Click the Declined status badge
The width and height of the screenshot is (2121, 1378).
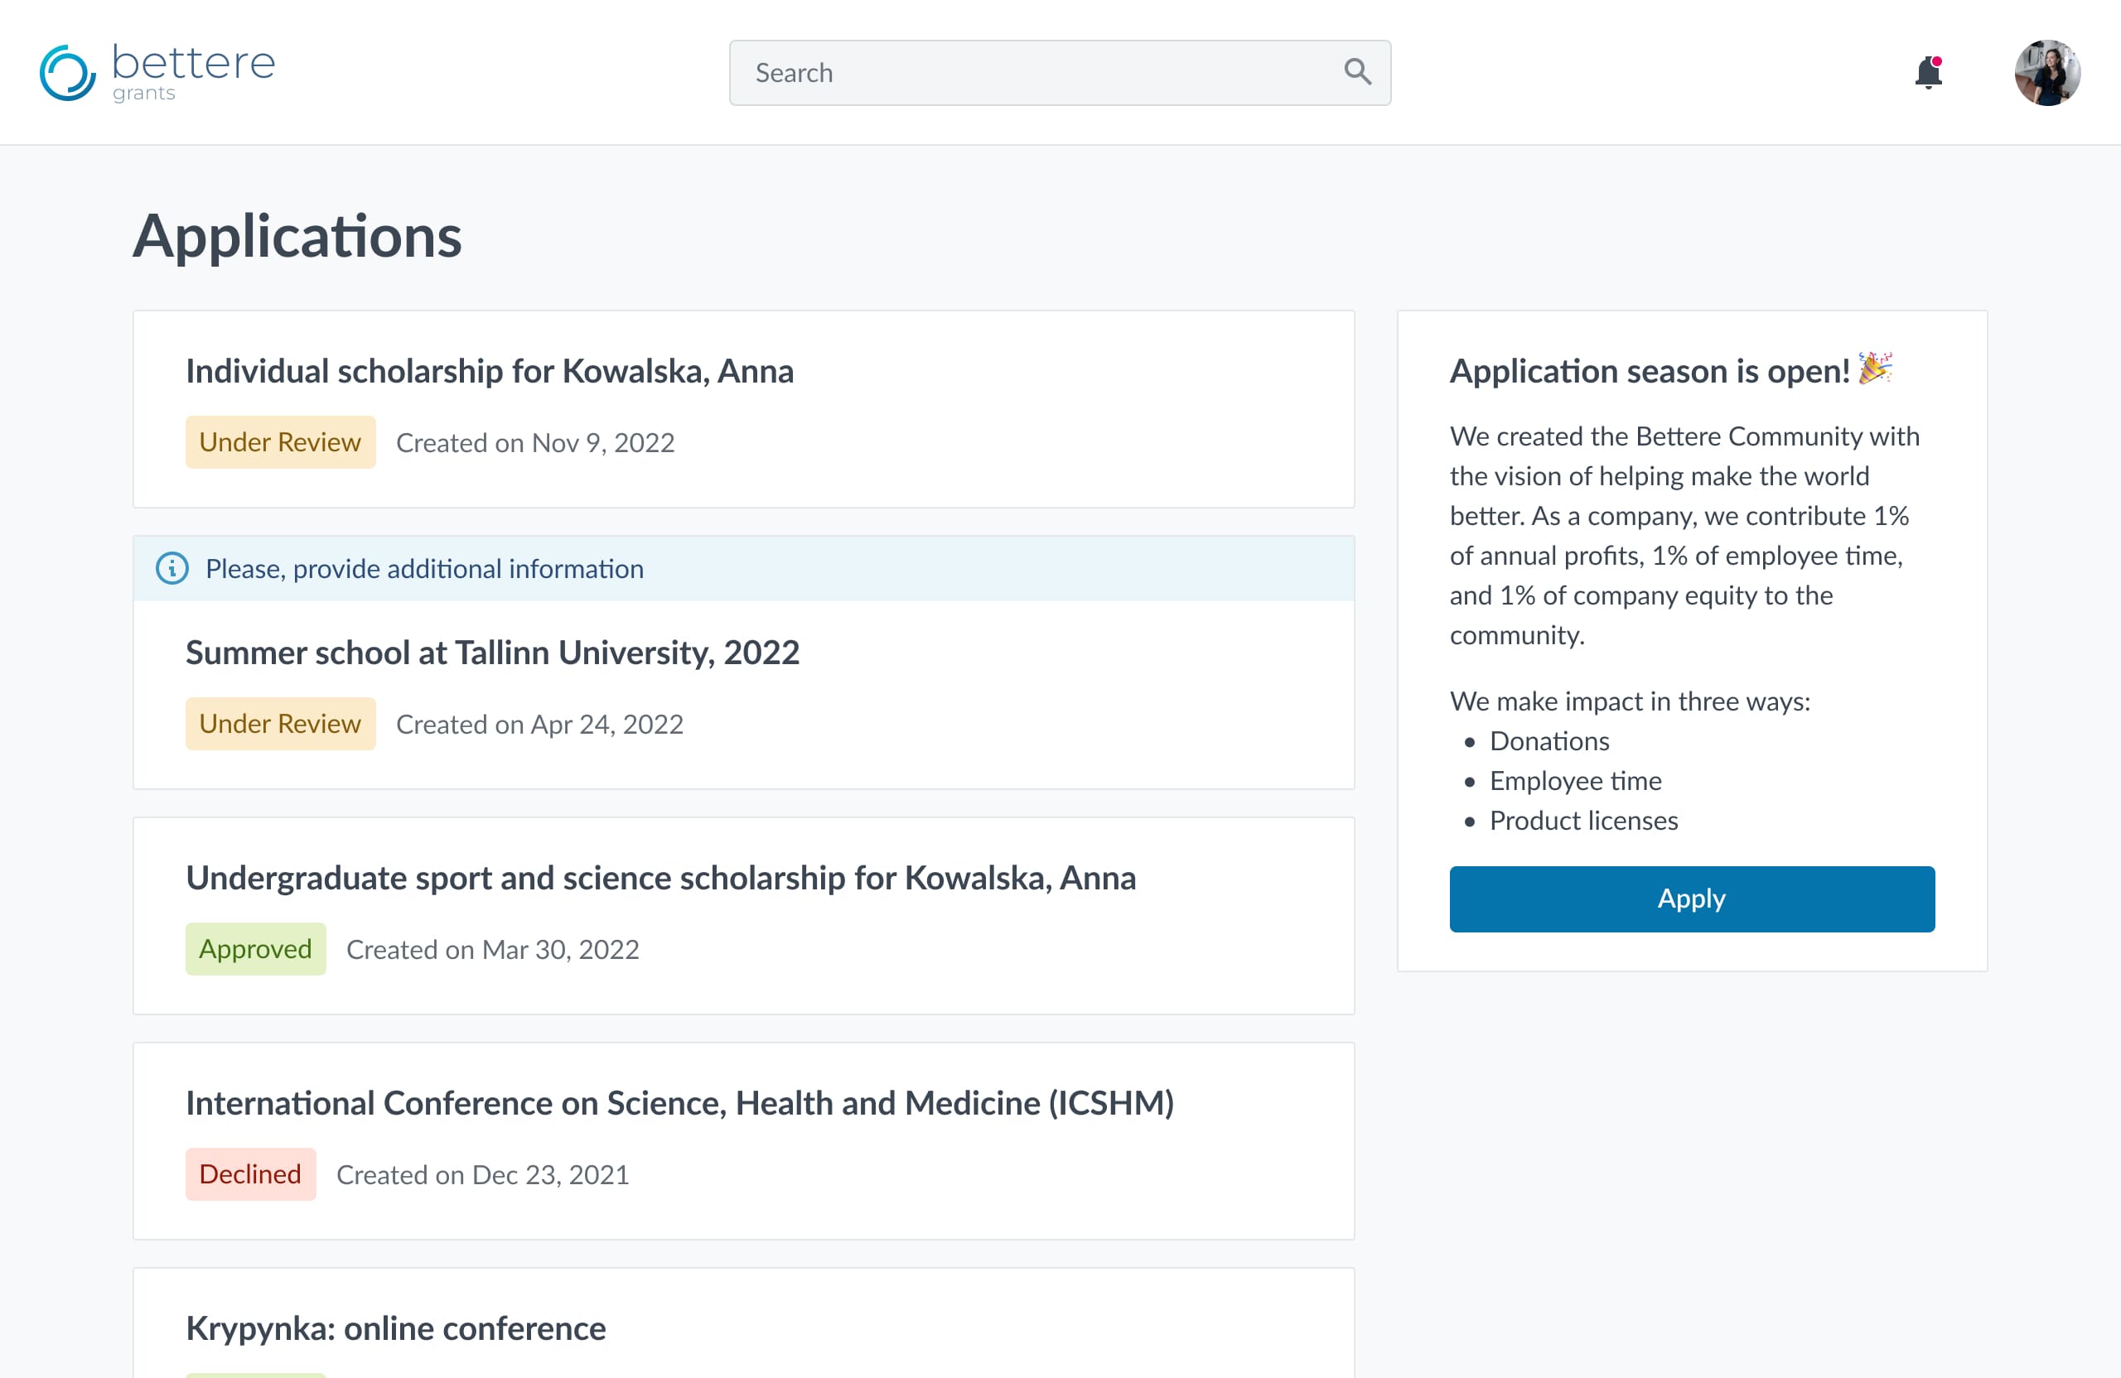click(x=250, y=1174)
